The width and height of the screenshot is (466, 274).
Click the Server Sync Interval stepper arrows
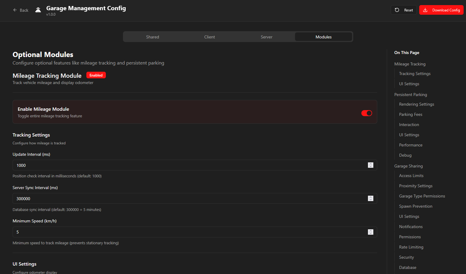(x=371, y=198)
